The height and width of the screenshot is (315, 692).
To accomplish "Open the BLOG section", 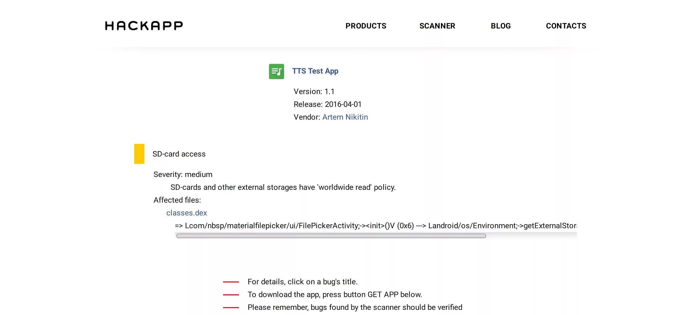I will (x=500, y=26).
